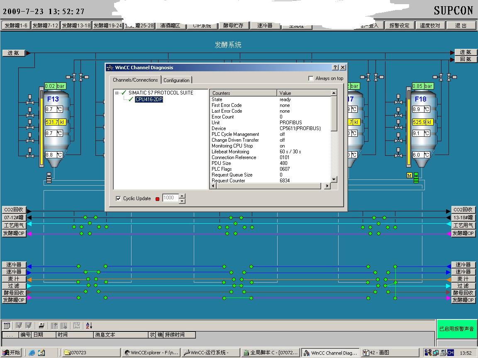Click the network tools tray icon

[x=428, y=353]
